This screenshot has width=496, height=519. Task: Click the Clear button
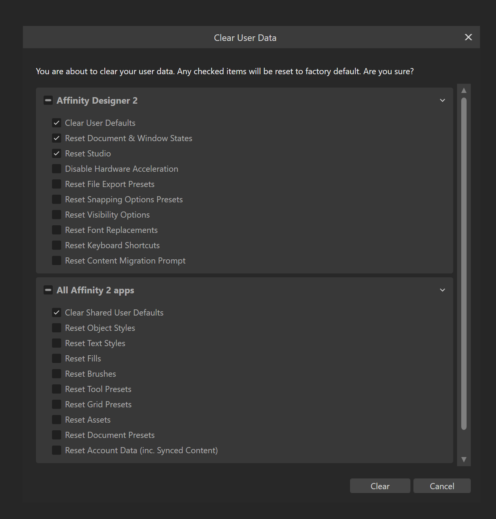[380, 486]
